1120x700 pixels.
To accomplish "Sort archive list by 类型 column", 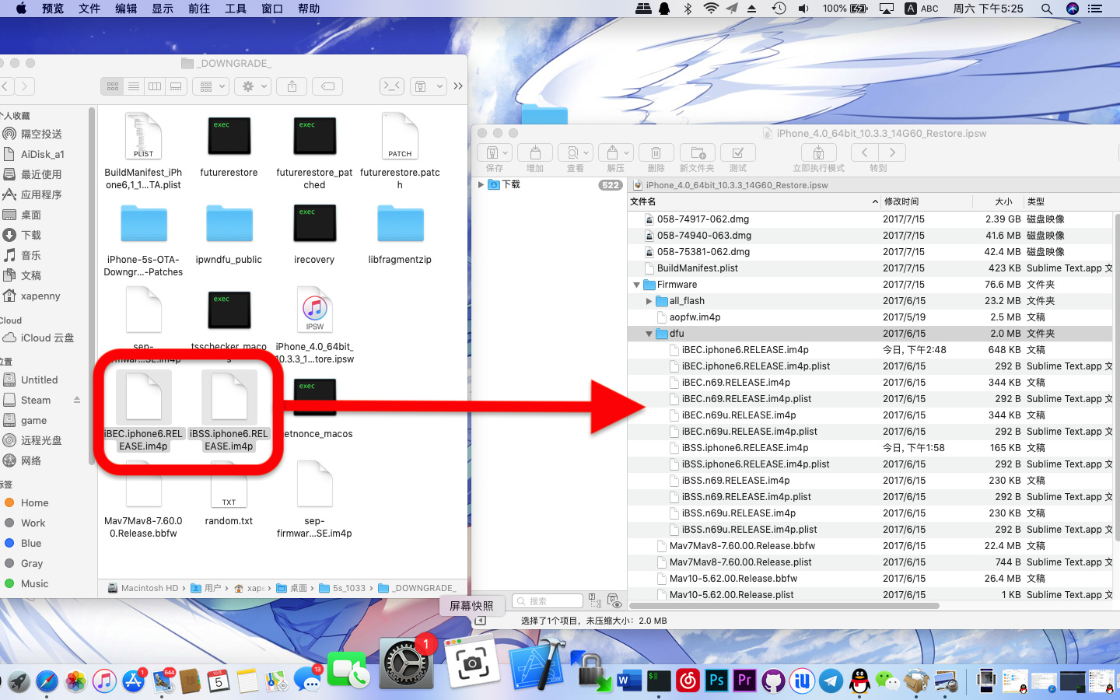I will pos(1069,201).
